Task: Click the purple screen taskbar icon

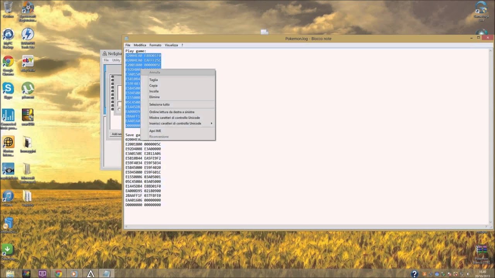Action: [43, 274]
